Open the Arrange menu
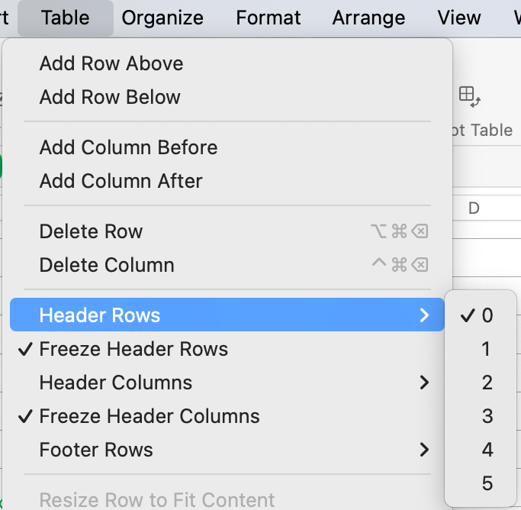Image resolution: width=521 pixels, height=510 pixels. 368,18
